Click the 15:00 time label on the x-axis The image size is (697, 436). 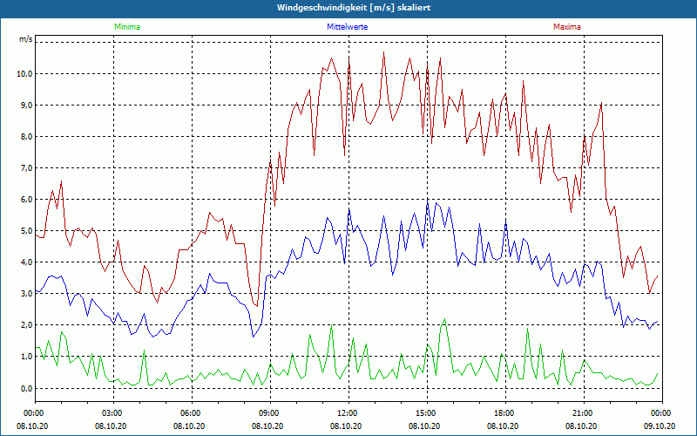[427, 413]
